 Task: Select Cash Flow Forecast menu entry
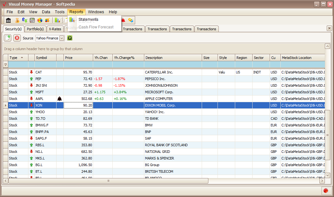96,27
